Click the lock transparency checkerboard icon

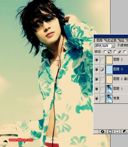point(110,52)
